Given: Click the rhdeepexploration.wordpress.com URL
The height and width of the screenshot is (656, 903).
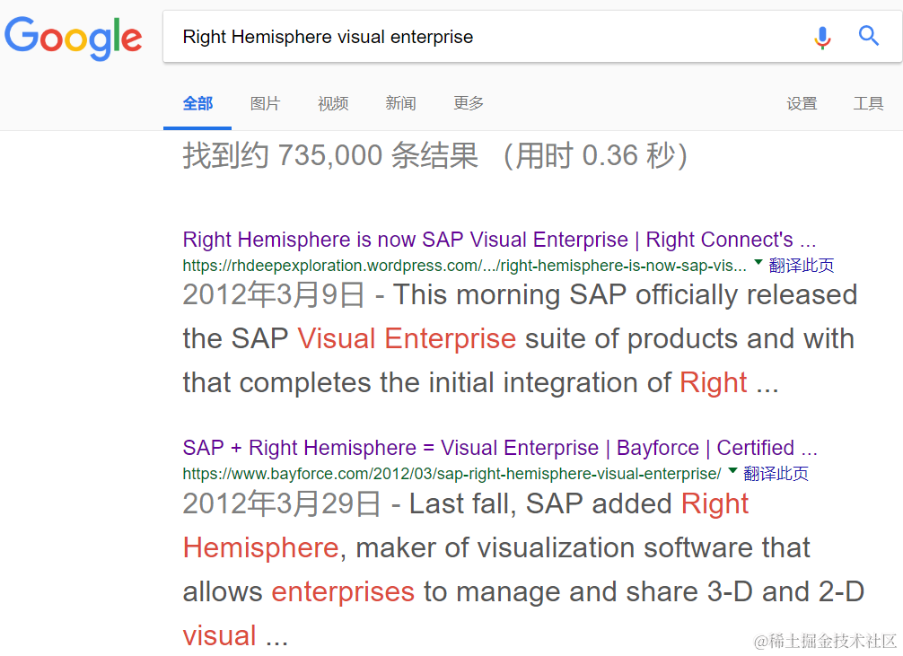Looking at the screenshot, I should pyautogui.click(x=464, y=266).
